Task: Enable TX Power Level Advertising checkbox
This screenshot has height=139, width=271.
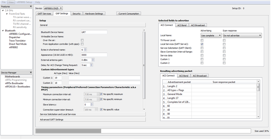Action: click(x=202, y=40)
